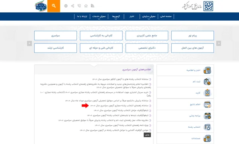The image size is (239, 144).
Task: Open سامانه انتخاب رشته های با آزمون کنکور link
Action: click(120, 79)
